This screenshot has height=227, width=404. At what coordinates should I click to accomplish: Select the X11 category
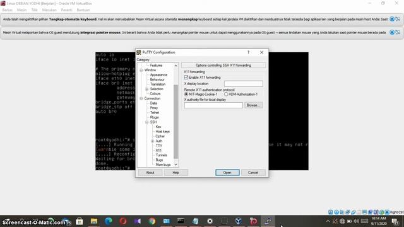[158, 150]
